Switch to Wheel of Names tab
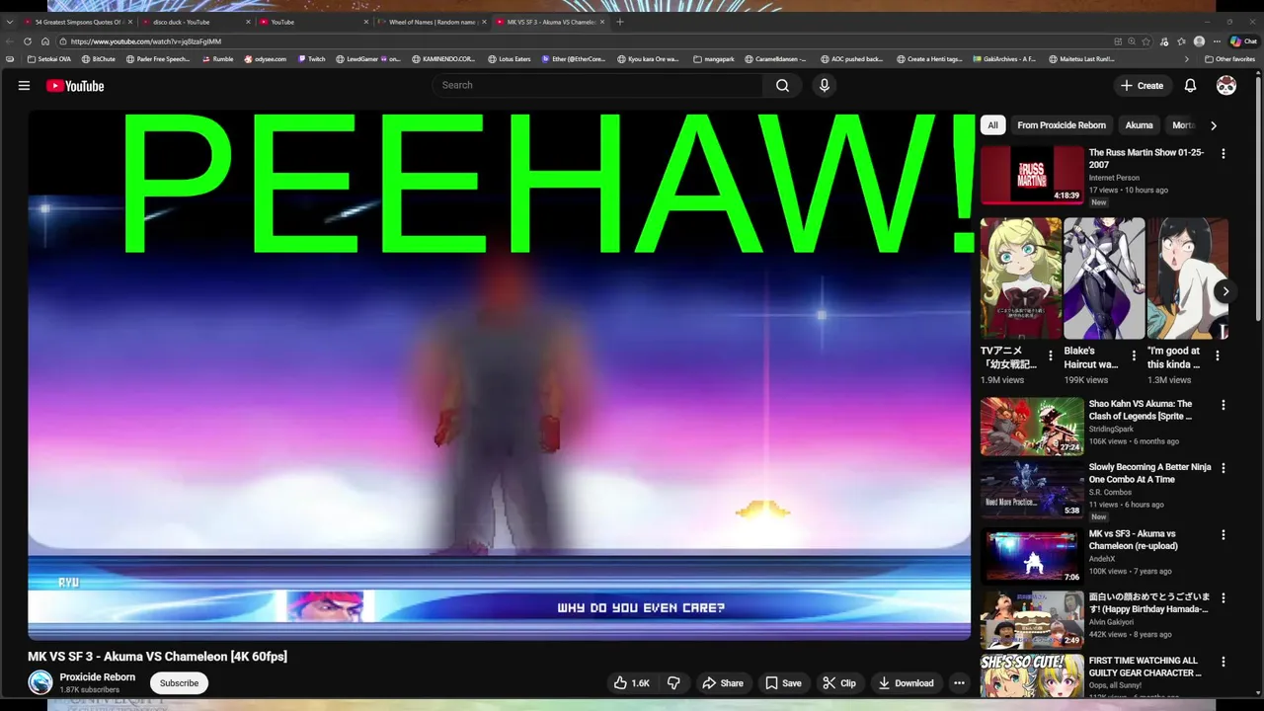 433,22
